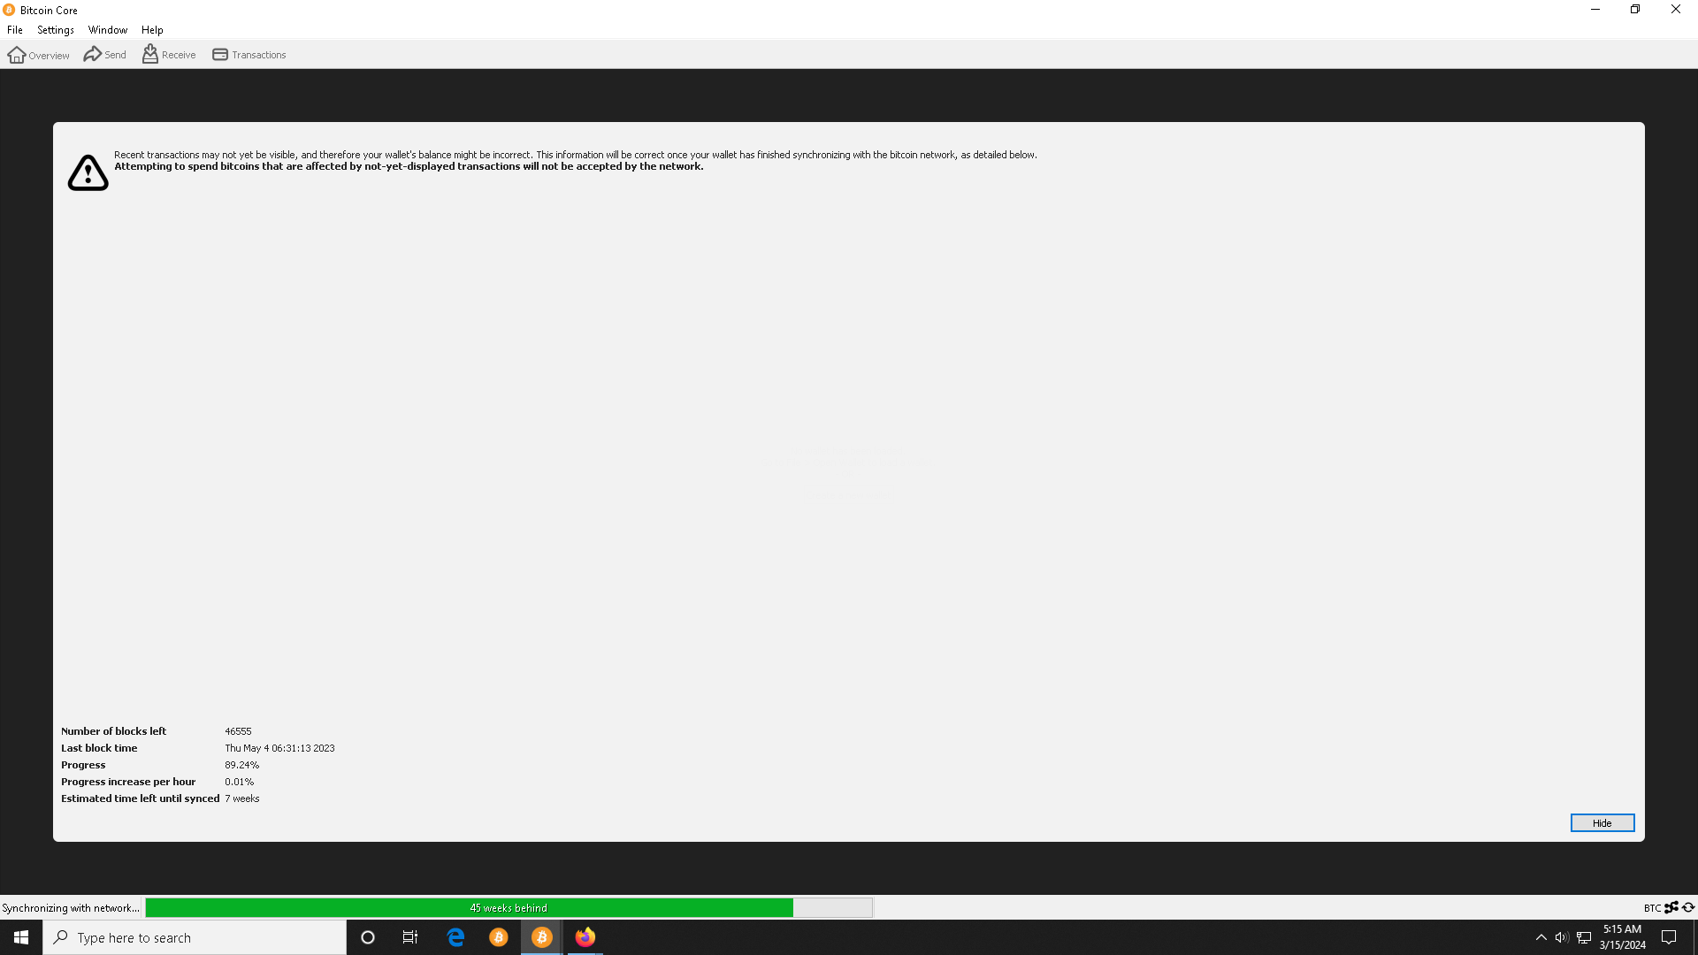Image resolution: width=1698 pixels, height=955 pixels.
Task: Click the 'Number of blocks left' label
Action: coord(113,731)
